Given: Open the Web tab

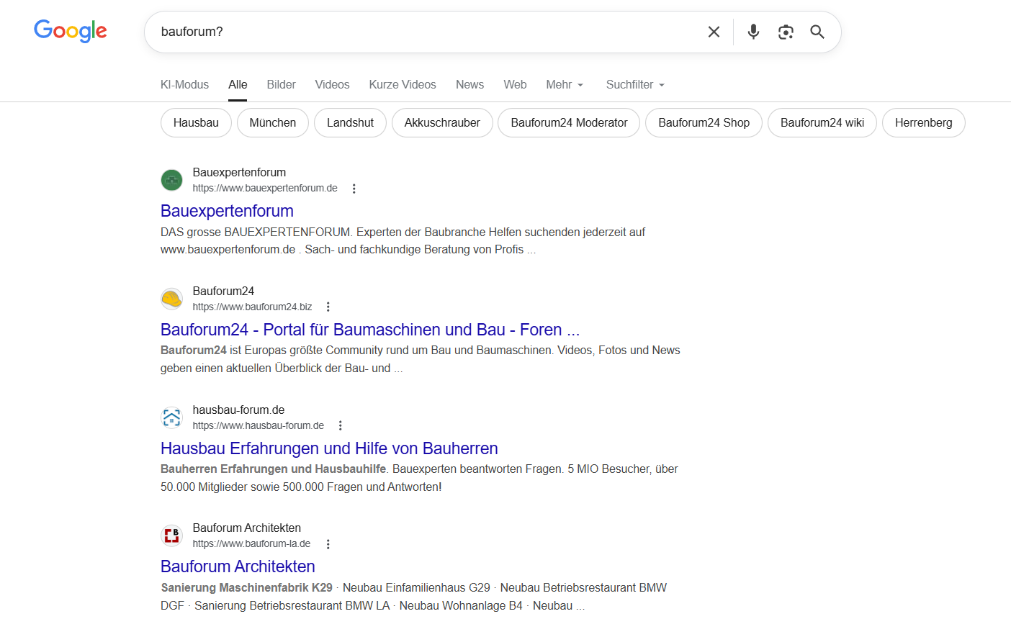Looking at the screenshot, I should [515, 84].
